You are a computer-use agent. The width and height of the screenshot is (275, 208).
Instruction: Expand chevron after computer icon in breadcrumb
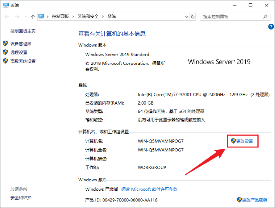click(47, 17)
